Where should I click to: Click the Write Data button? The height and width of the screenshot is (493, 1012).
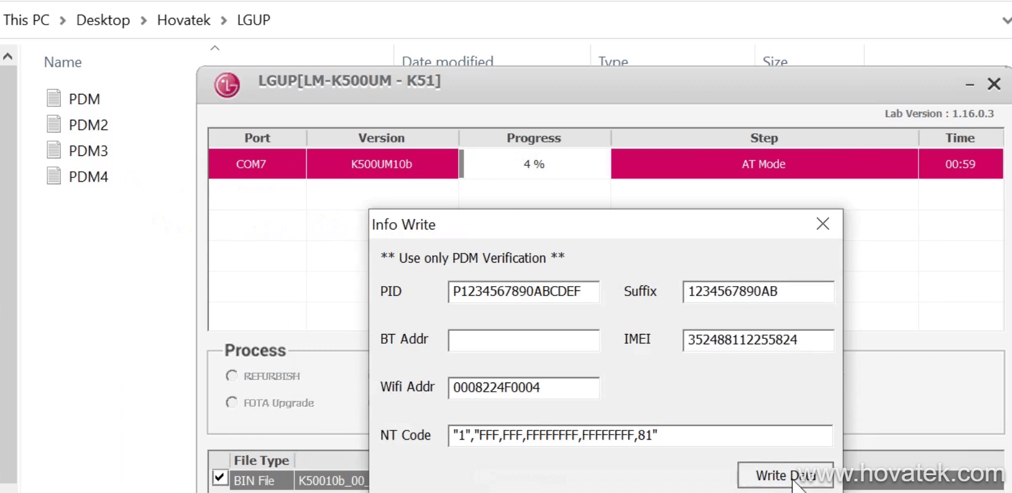786,475
